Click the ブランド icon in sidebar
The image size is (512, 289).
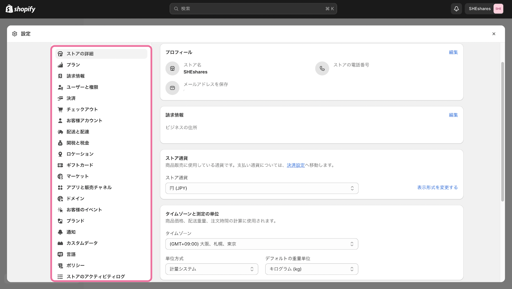coord(60,221)
